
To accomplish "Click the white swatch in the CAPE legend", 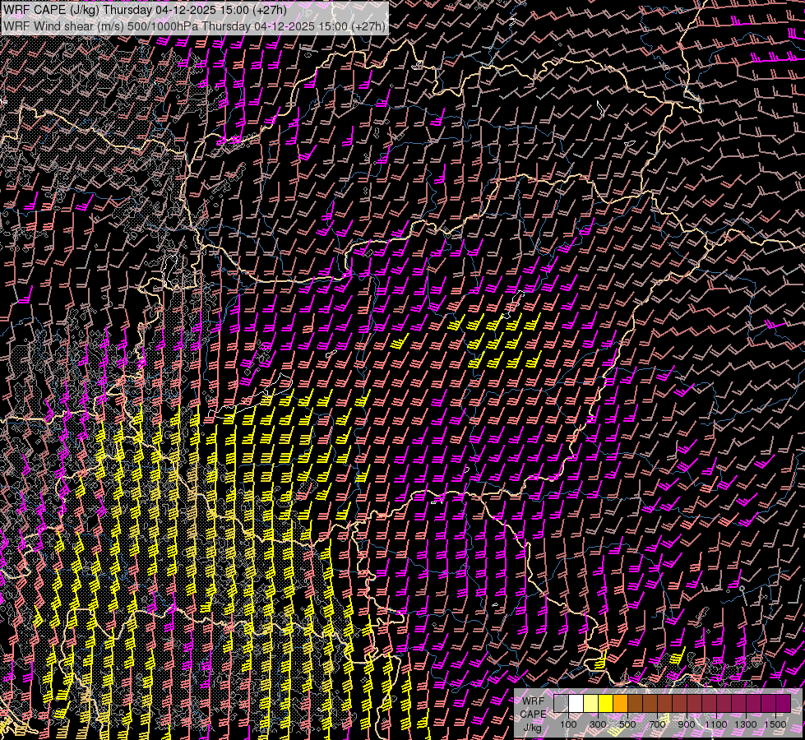I will [576, 704].
